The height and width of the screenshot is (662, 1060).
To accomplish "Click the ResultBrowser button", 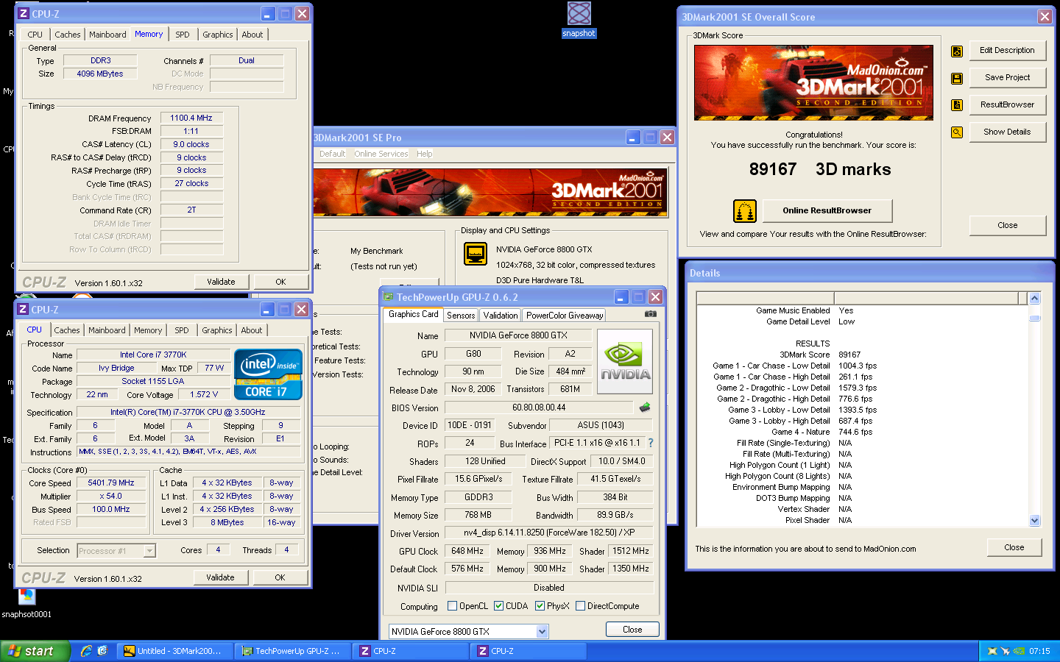I will [x=1007, y=104].
